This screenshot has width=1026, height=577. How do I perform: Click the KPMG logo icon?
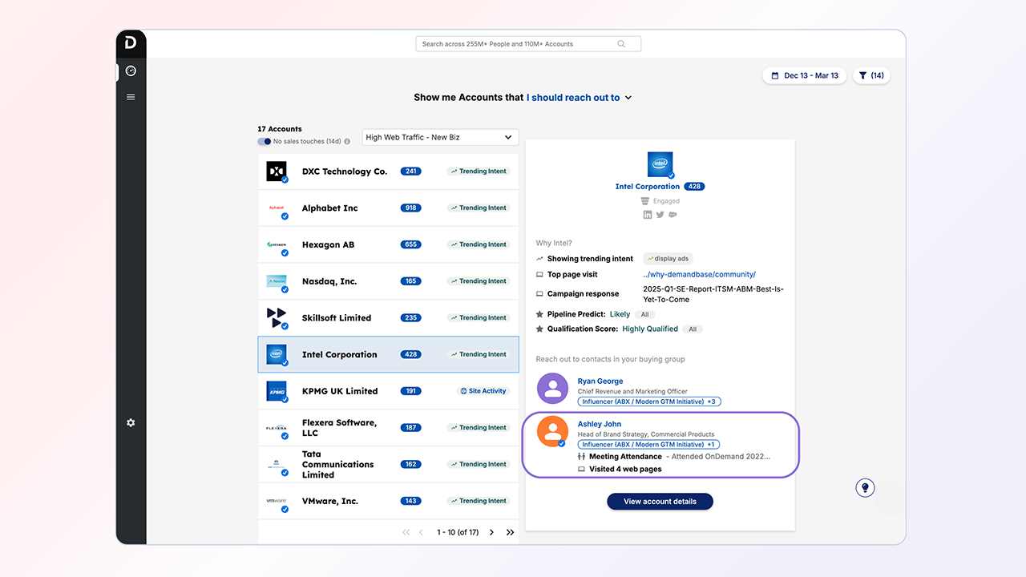277,391
